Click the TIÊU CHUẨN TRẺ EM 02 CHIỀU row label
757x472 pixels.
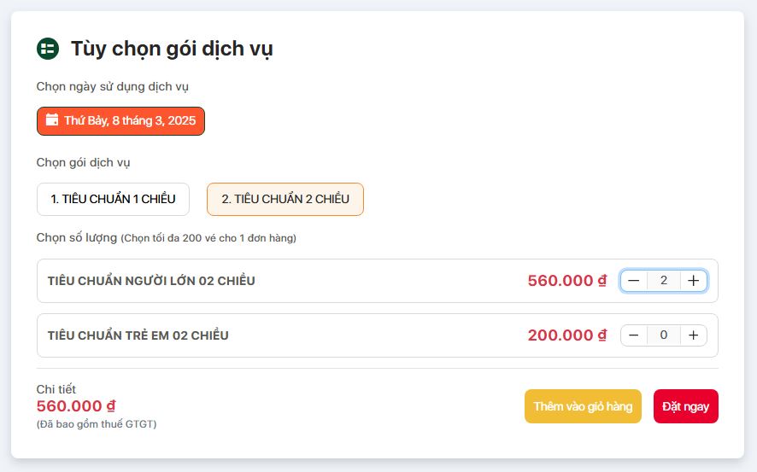[x=138, y=335]
